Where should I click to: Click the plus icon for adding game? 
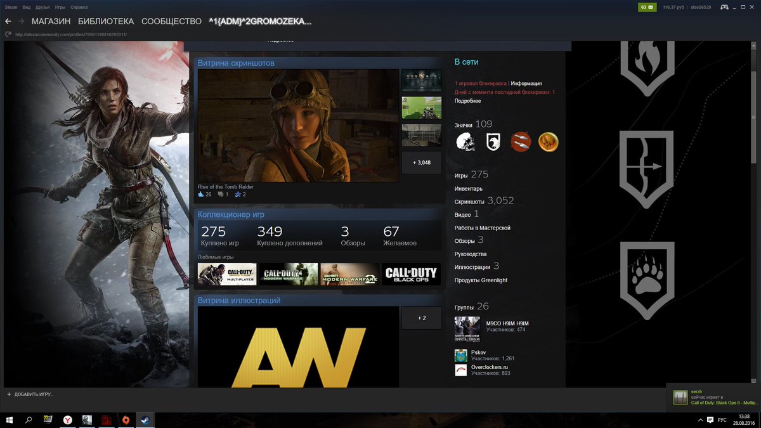click(x=9, y=394)
